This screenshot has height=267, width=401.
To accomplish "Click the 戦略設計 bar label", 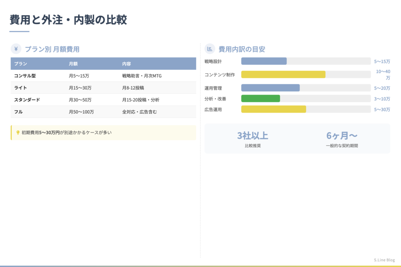I will [x=213, y=61].
